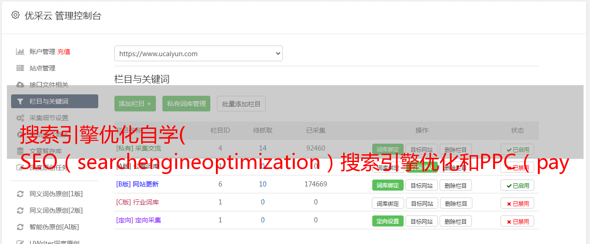The image size is (590, 244).
Task: Open 同义词伪原创[2版] sidebar item
Action: [x=56, y=210]
